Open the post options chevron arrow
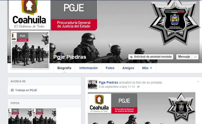The width and height of the screenshot is (202, 124). tap(198, 82)
